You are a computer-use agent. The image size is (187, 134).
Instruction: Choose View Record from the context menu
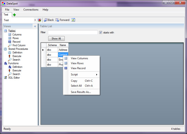tap(82, 68)
